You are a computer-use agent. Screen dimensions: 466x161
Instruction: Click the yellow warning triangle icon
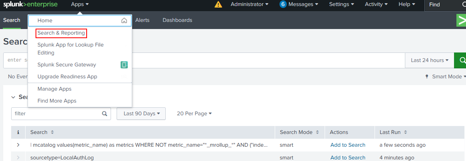218,4
